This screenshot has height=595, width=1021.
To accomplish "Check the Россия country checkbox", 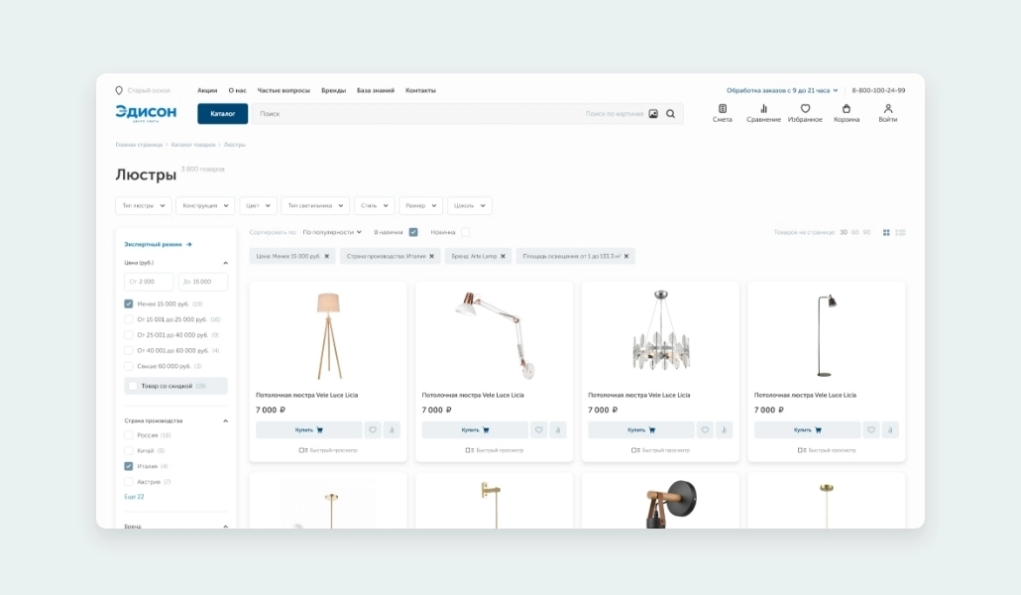I will point(129,435).
